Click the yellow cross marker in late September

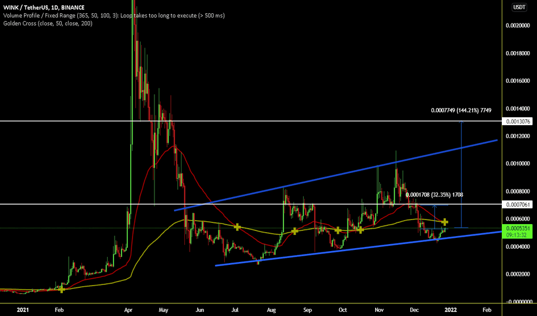click(338, 230)
